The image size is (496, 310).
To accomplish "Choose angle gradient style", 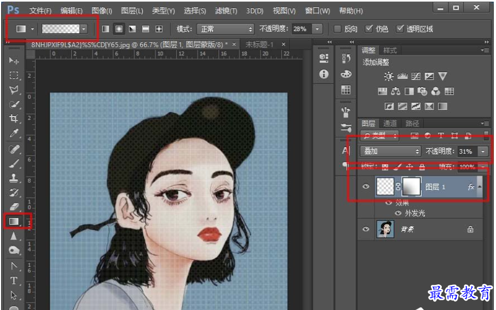I will (x=132, y=29).
